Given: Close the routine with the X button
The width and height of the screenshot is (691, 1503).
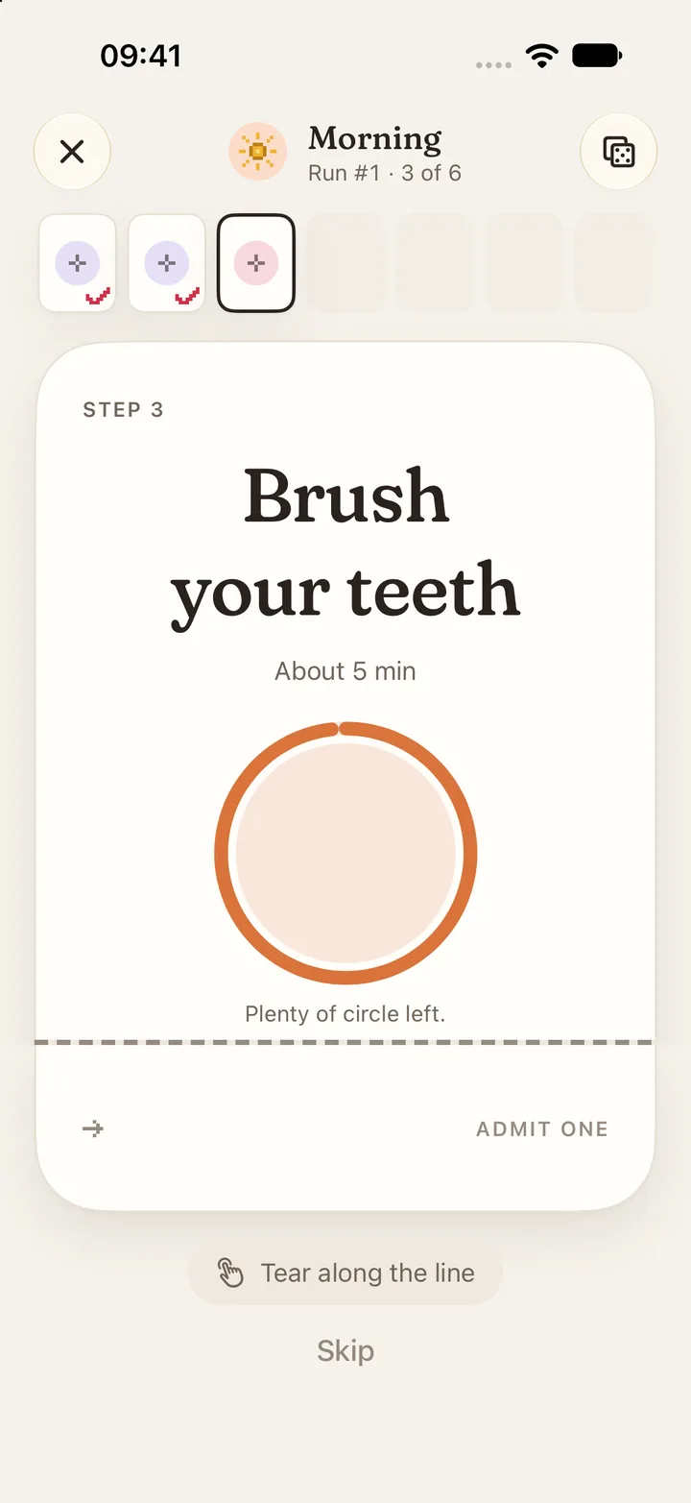Looking at the screenshot, I should (72, 152).
